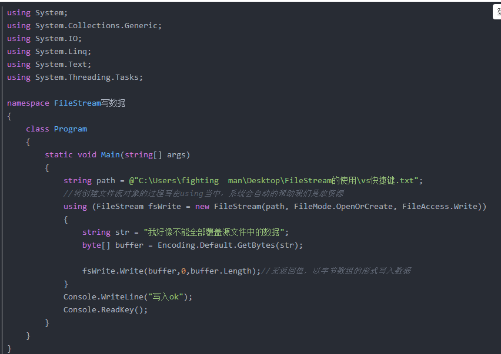The height and width of the screenshot is (354, 501).
Task: Click the fsWrite variable in the using declaration
Action: (164, 206)
